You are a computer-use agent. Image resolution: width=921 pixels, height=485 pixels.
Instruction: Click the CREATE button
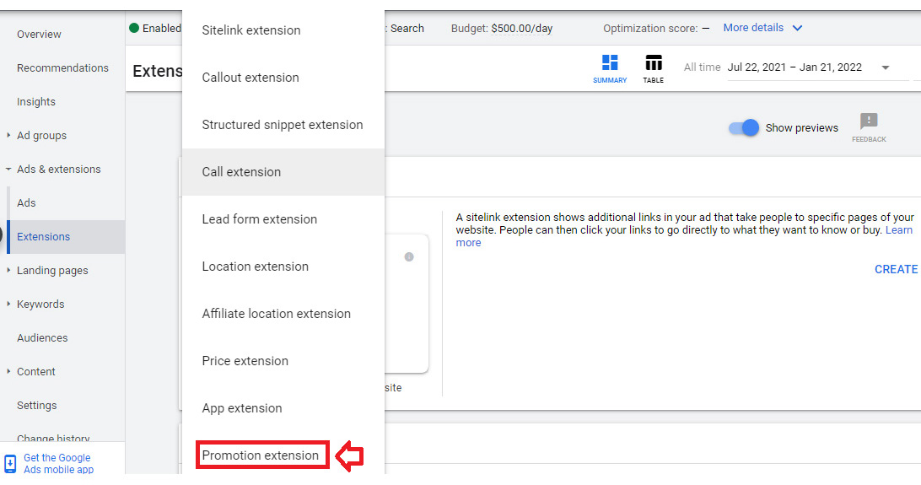pyautogui.click(x=896, y=269)
